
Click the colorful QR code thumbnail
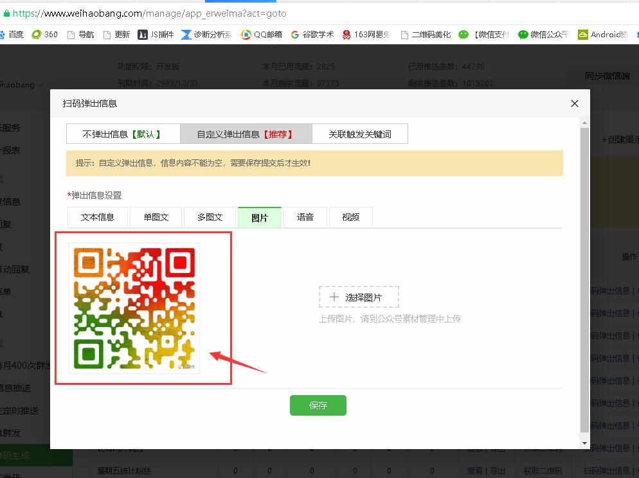(x=134, y=308)
